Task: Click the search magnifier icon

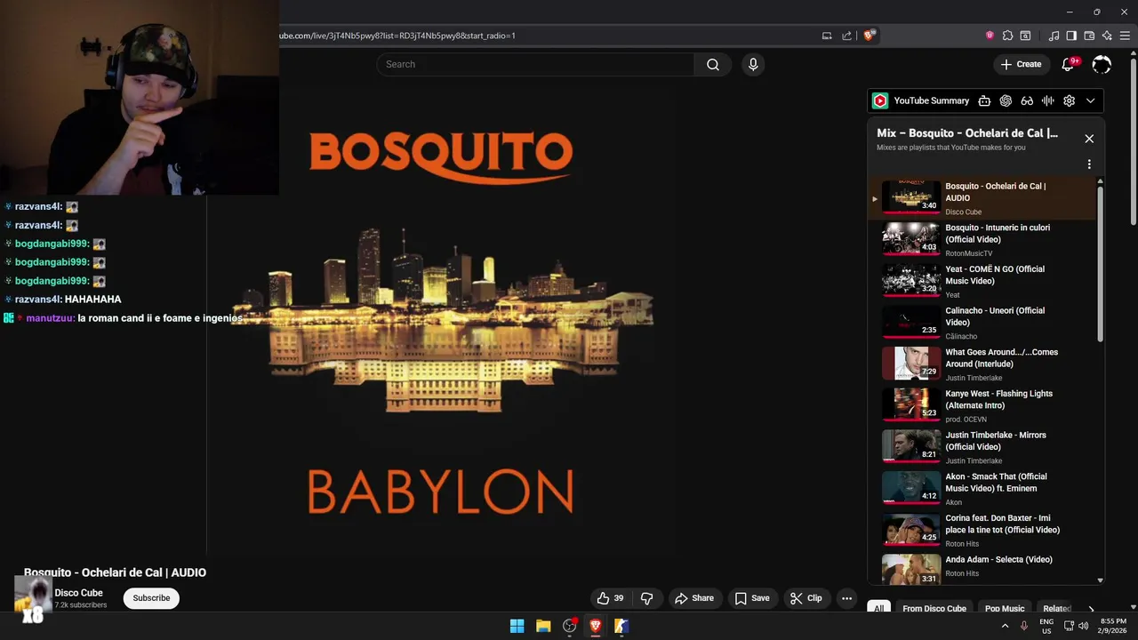Action: pos(713,64)
